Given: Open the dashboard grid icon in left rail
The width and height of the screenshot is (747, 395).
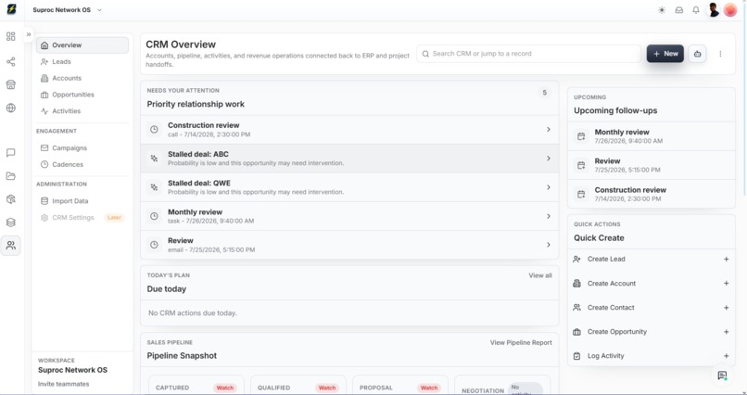Looking at the screenshot, I should pos(10,37).
